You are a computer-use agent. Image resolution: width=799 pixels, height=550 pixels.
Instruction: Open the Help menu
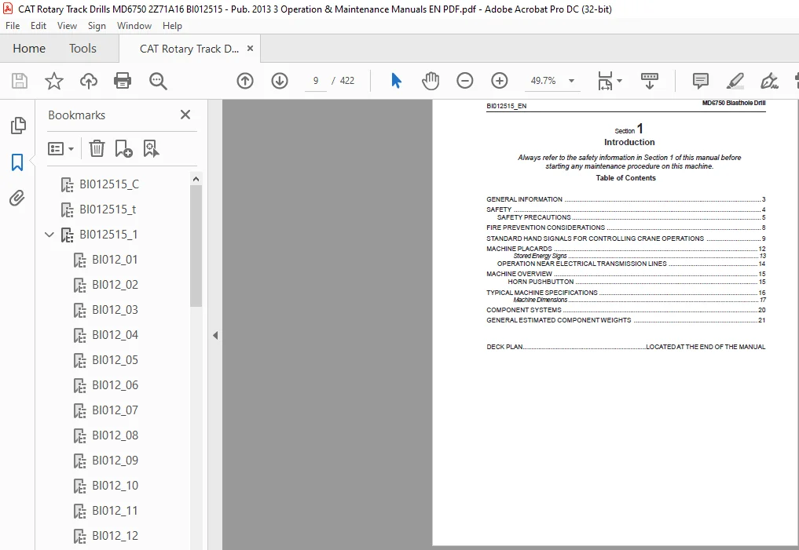[x=172, y=26]
